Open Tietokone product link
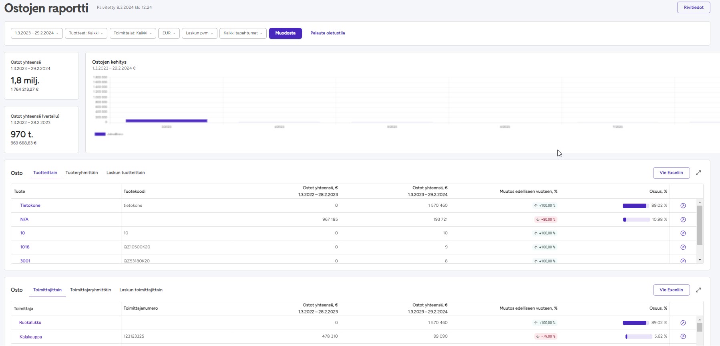The image size is (720, 346). coord(30,206)
